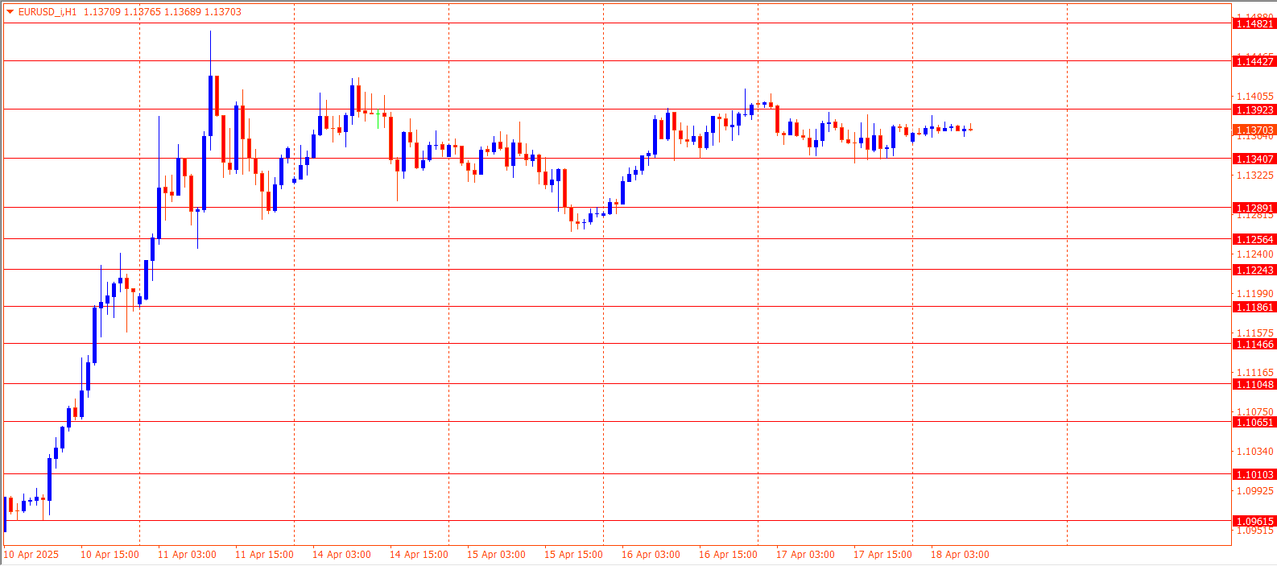Click the 1.09615 price level label
The height and width of the screenshot is (566, 1277).
(x=1254, y=522)
